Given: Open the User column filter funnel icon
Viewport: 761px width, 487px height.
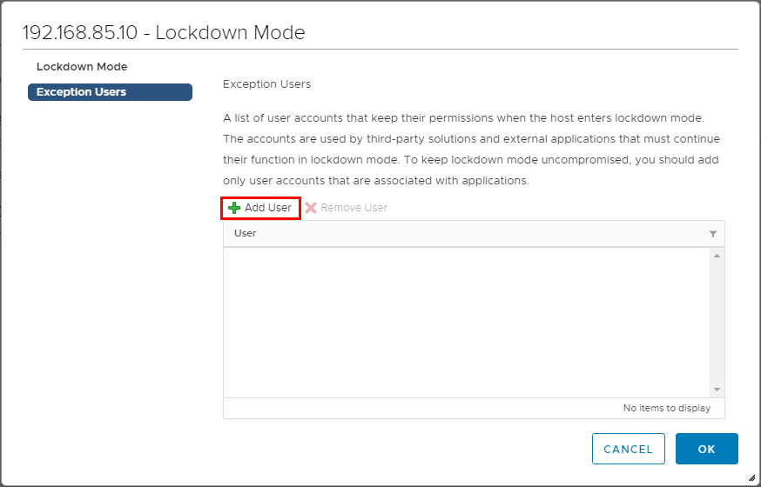Looking at the screenshot, I should (x=713, y=234).
